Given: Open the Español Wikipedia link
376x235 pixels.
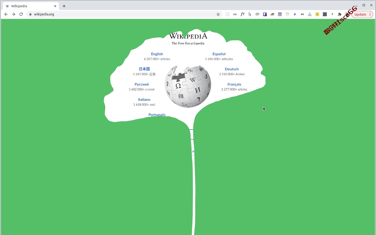Looking at the screenshot, I should (x=219, y=54).
